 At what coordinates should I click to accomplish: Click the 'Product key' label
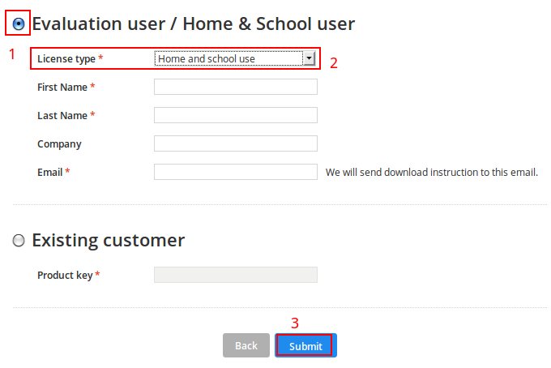click(65, 276)
